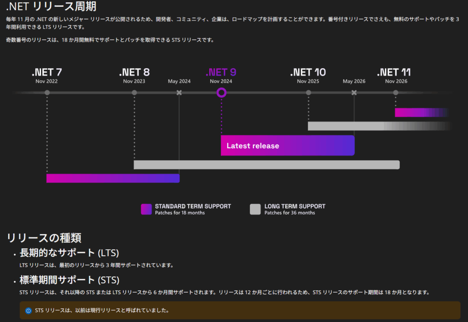This screenshot has height=322, width=468.
Task: Click the .NET 8 timeline dot
Action: [134, 92]
